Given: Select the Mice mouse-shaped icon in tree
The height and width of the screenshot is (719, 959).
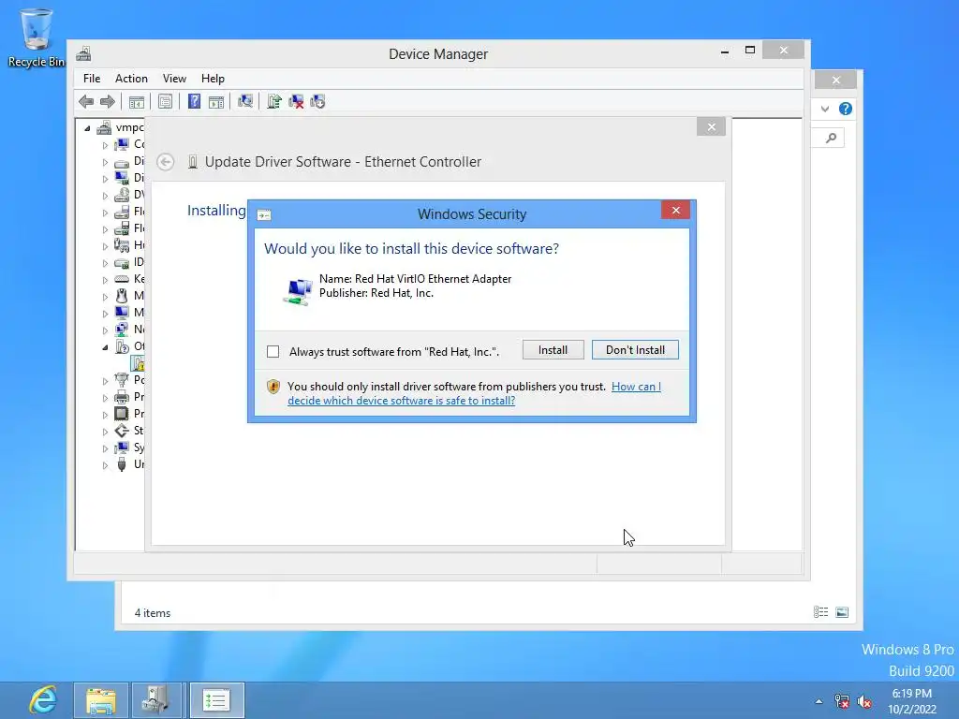Looking at the screenshot, I should 122,296.
